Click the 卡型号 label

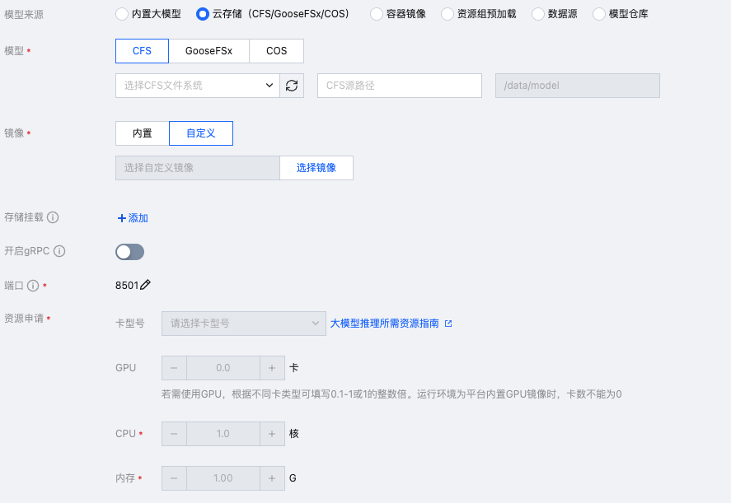(x=130, y=324)
